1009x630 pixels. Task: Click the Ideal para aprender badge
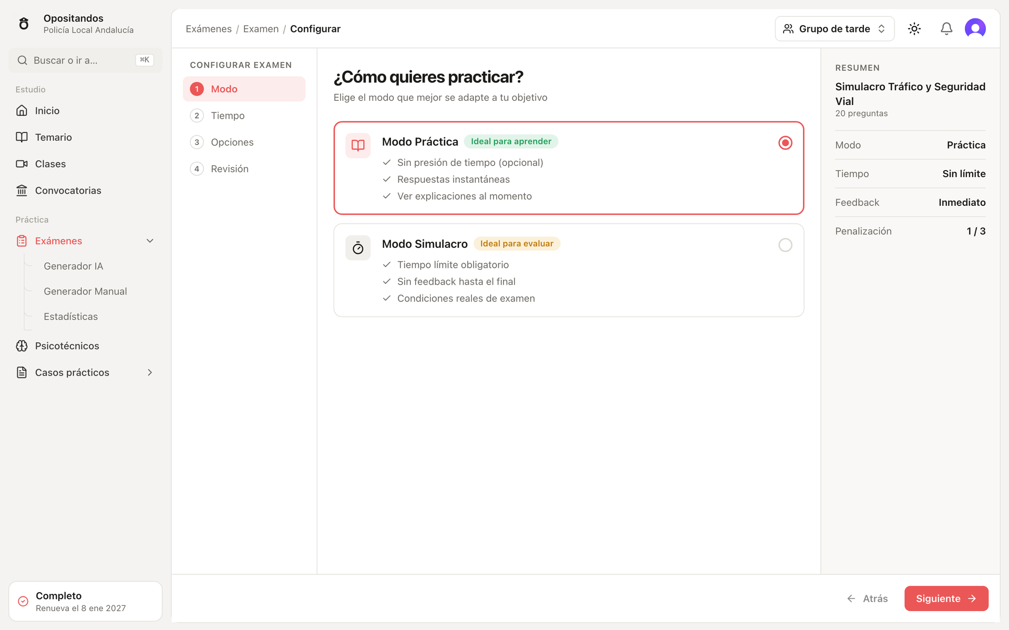click(511, 141)
